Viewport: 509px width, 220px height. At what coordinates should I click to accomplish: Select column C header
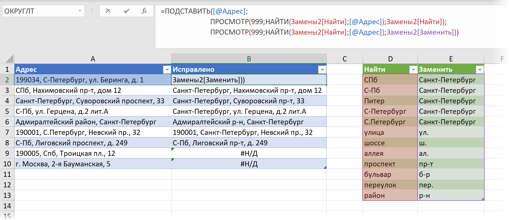(345, 59)
